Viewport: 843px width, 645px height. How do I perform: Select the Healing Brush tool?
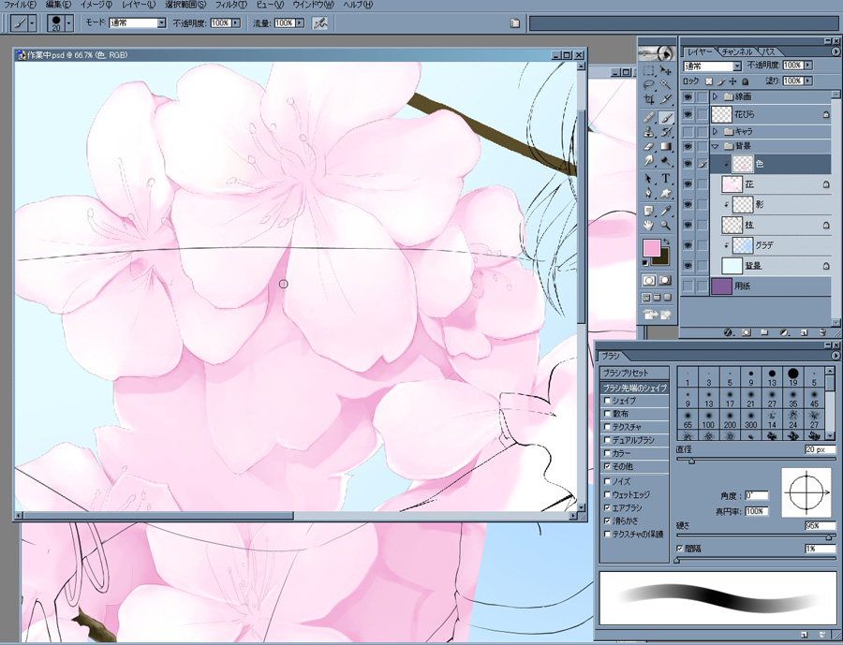click(649, 118)
